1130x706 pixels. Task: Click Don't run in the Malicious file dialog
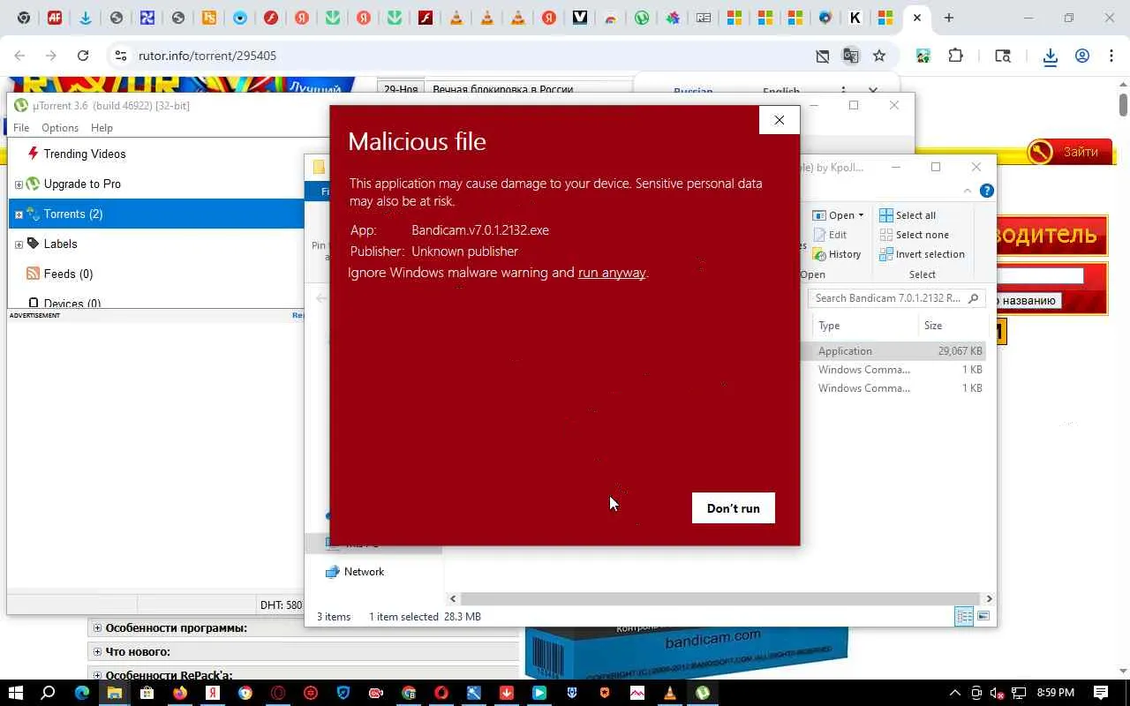coord(733,508)
